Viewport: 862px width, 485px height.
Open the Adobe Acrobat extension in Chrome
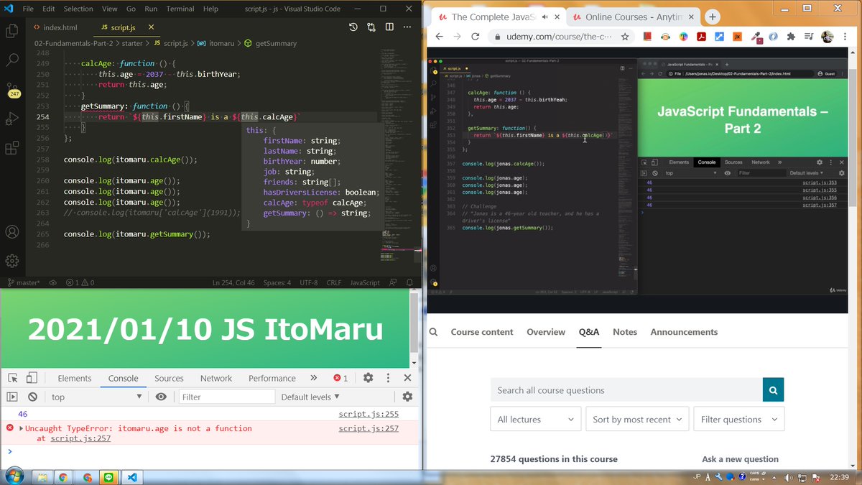tap(701, 37)
